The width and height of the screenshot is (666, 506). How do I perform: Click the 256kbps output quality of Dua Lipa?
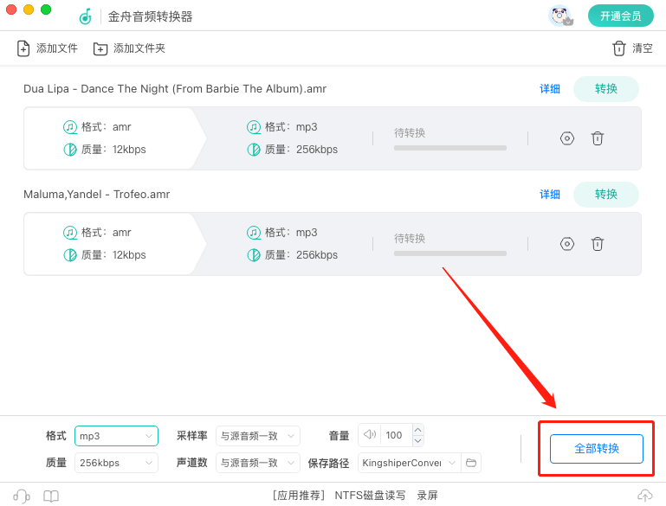[317, 150]
